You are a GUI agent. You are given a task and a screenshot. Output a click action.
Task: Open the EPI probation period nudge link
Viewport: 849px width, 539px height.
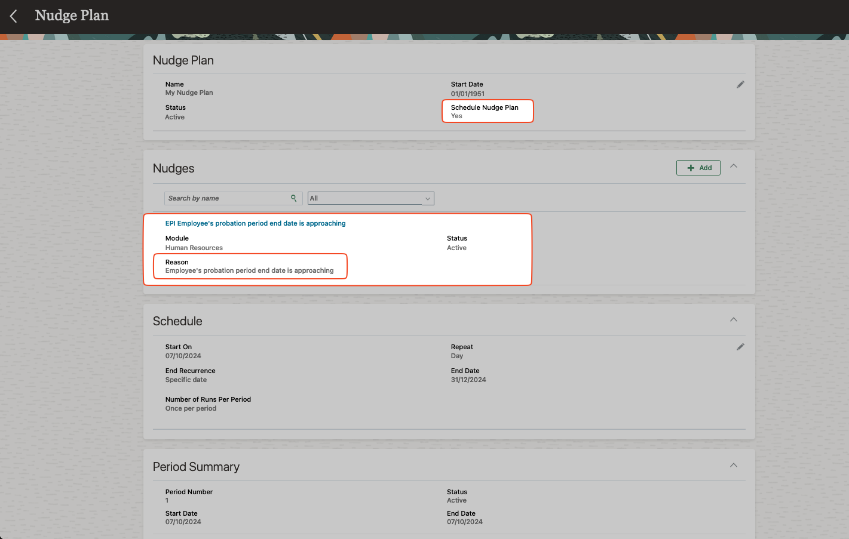pos(255,223)
